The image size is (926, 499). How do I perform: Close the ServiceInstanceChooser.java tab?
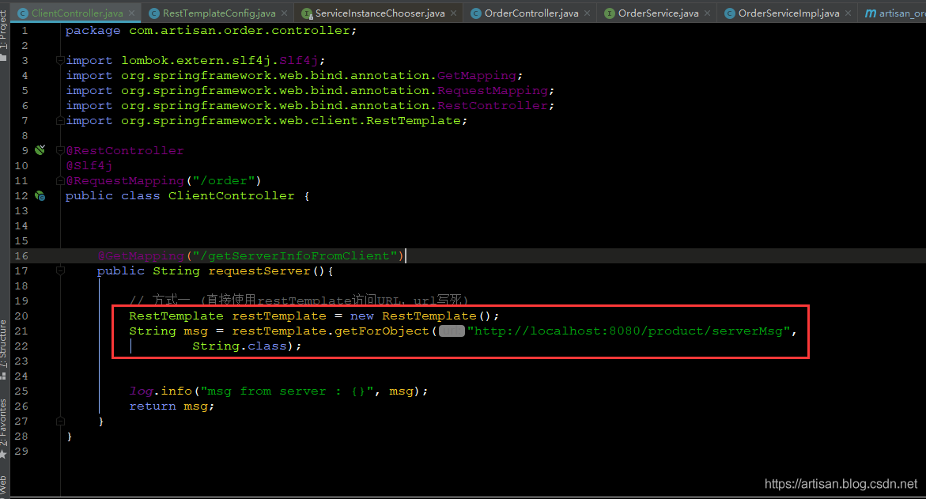(x=452, y=13)
